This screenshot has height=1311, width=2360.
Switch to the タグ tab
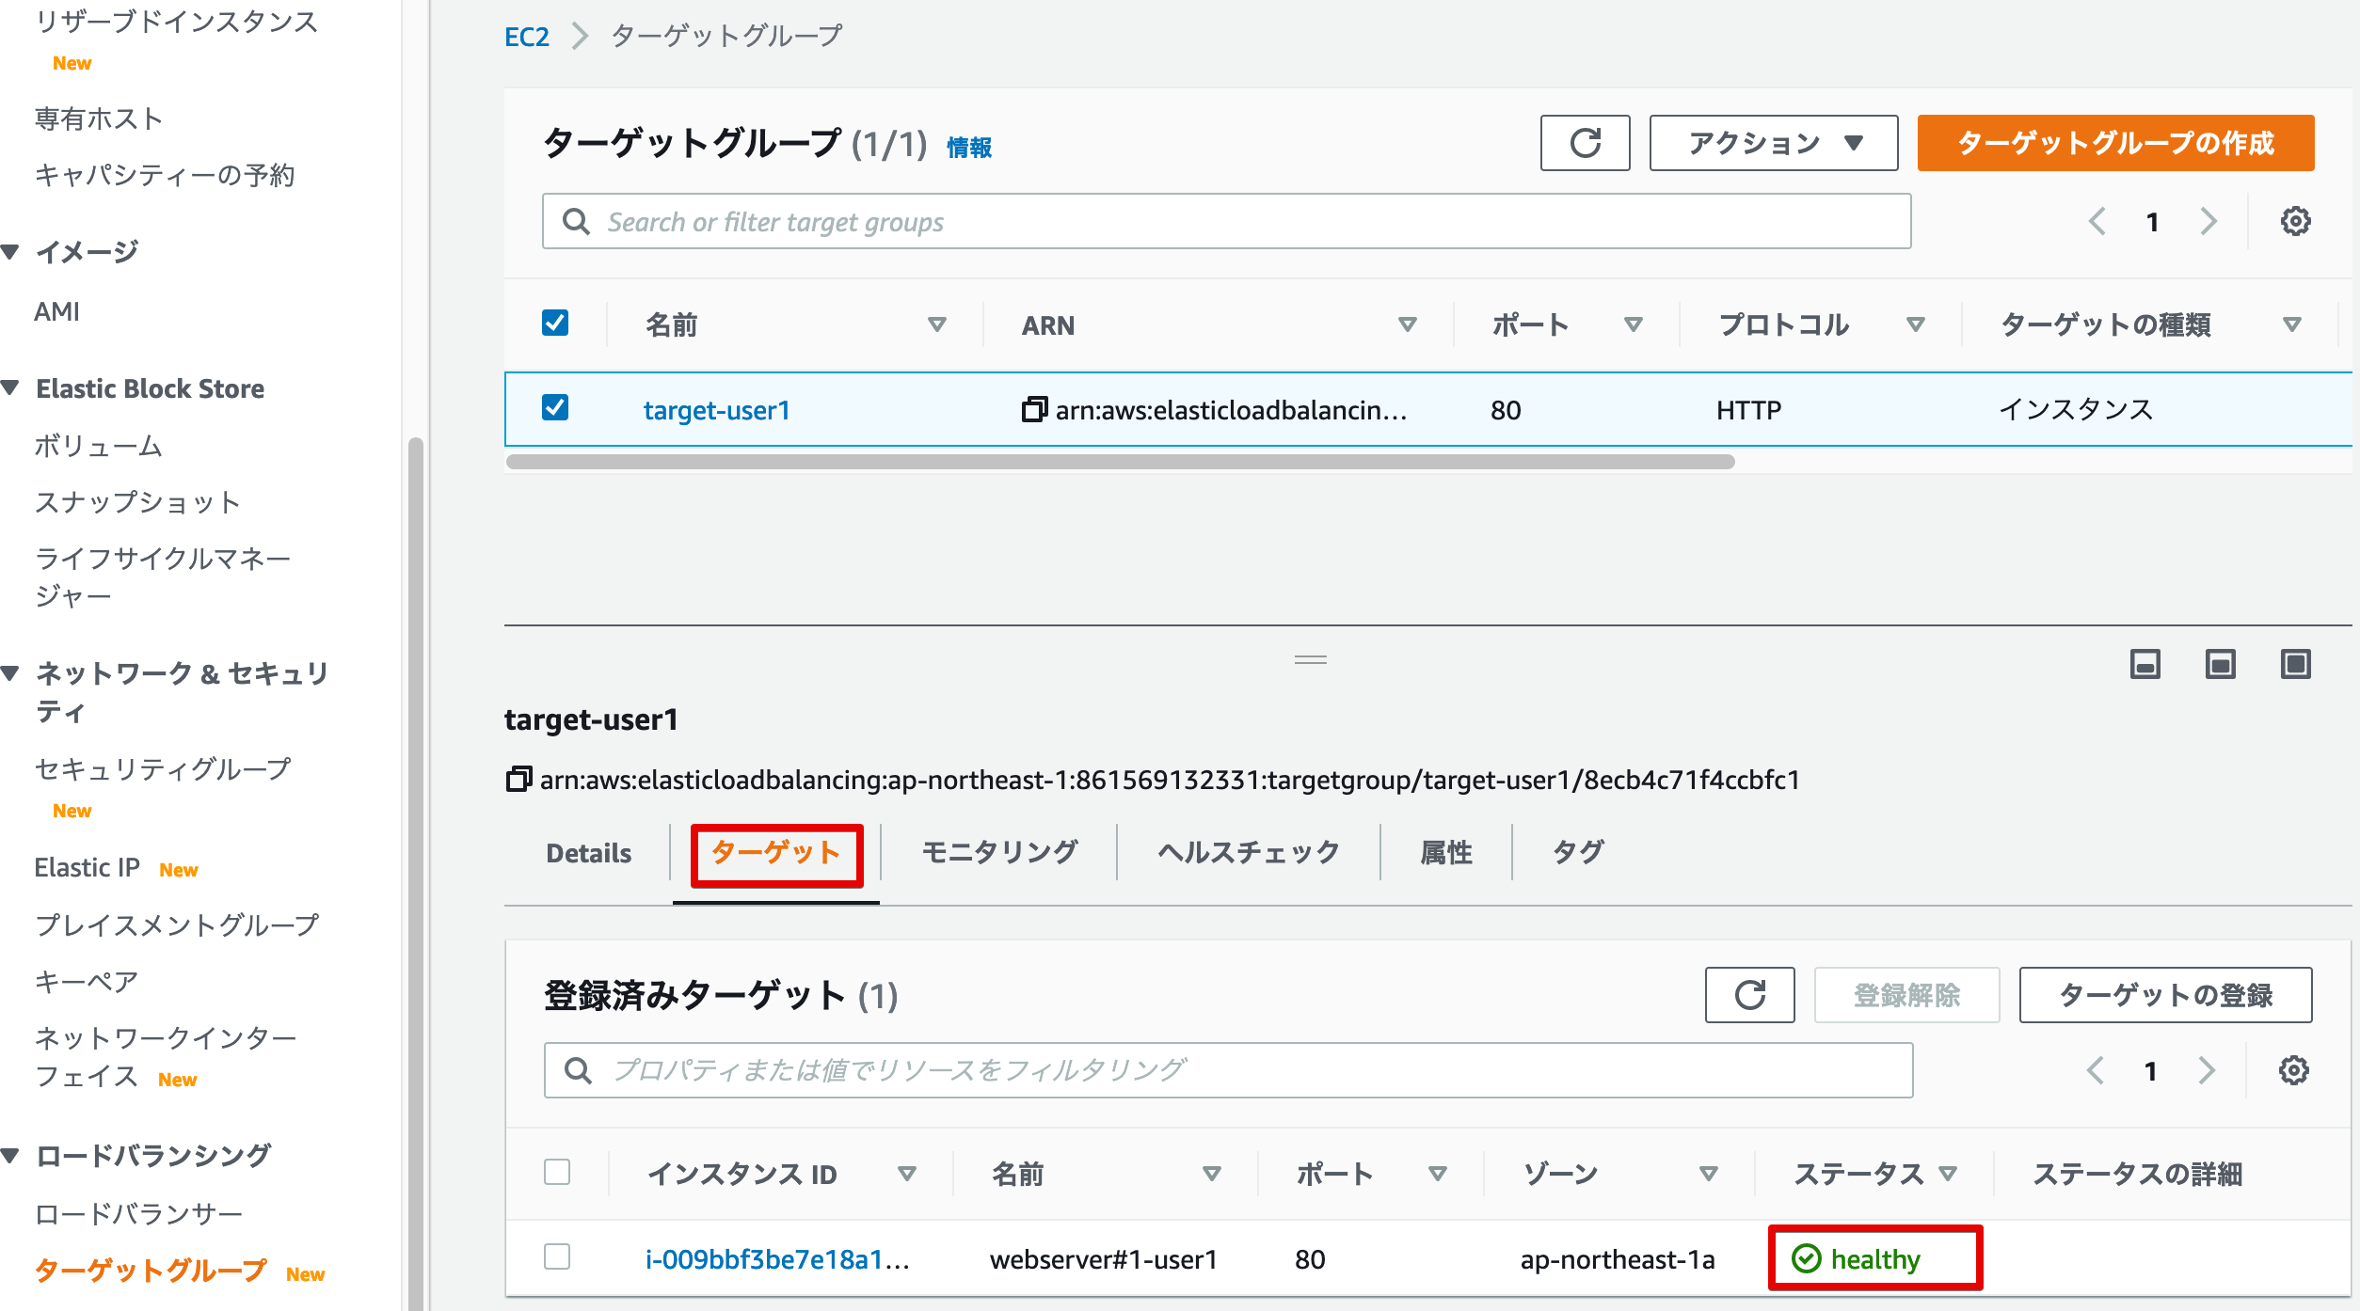[1578, 853]
